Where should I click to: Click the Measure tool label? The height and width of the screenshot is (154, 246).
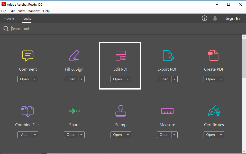click(167, 125)
